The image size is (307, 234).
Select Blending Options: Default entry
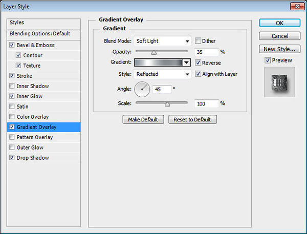pos(43,35)
